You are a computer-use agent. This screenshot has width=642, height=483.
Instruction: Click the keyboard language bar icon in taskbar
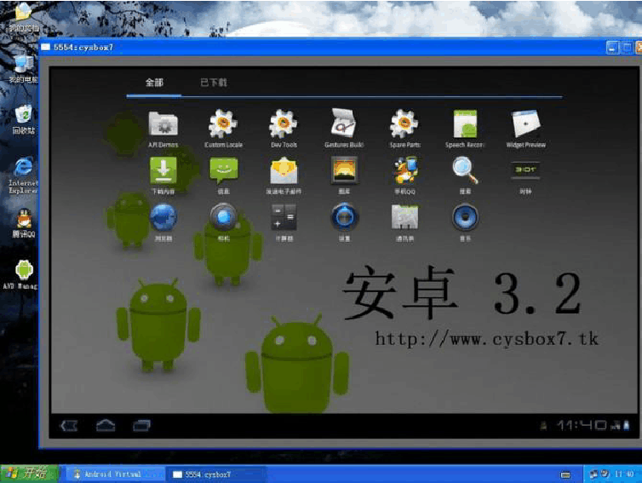[565, 474]
